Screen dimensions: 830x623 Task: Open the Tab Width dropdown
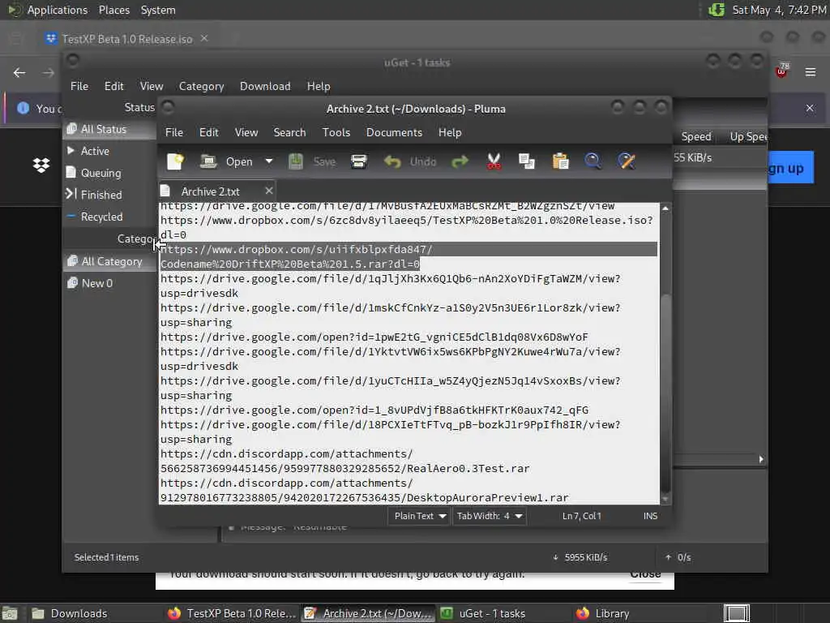pos(490,516)
